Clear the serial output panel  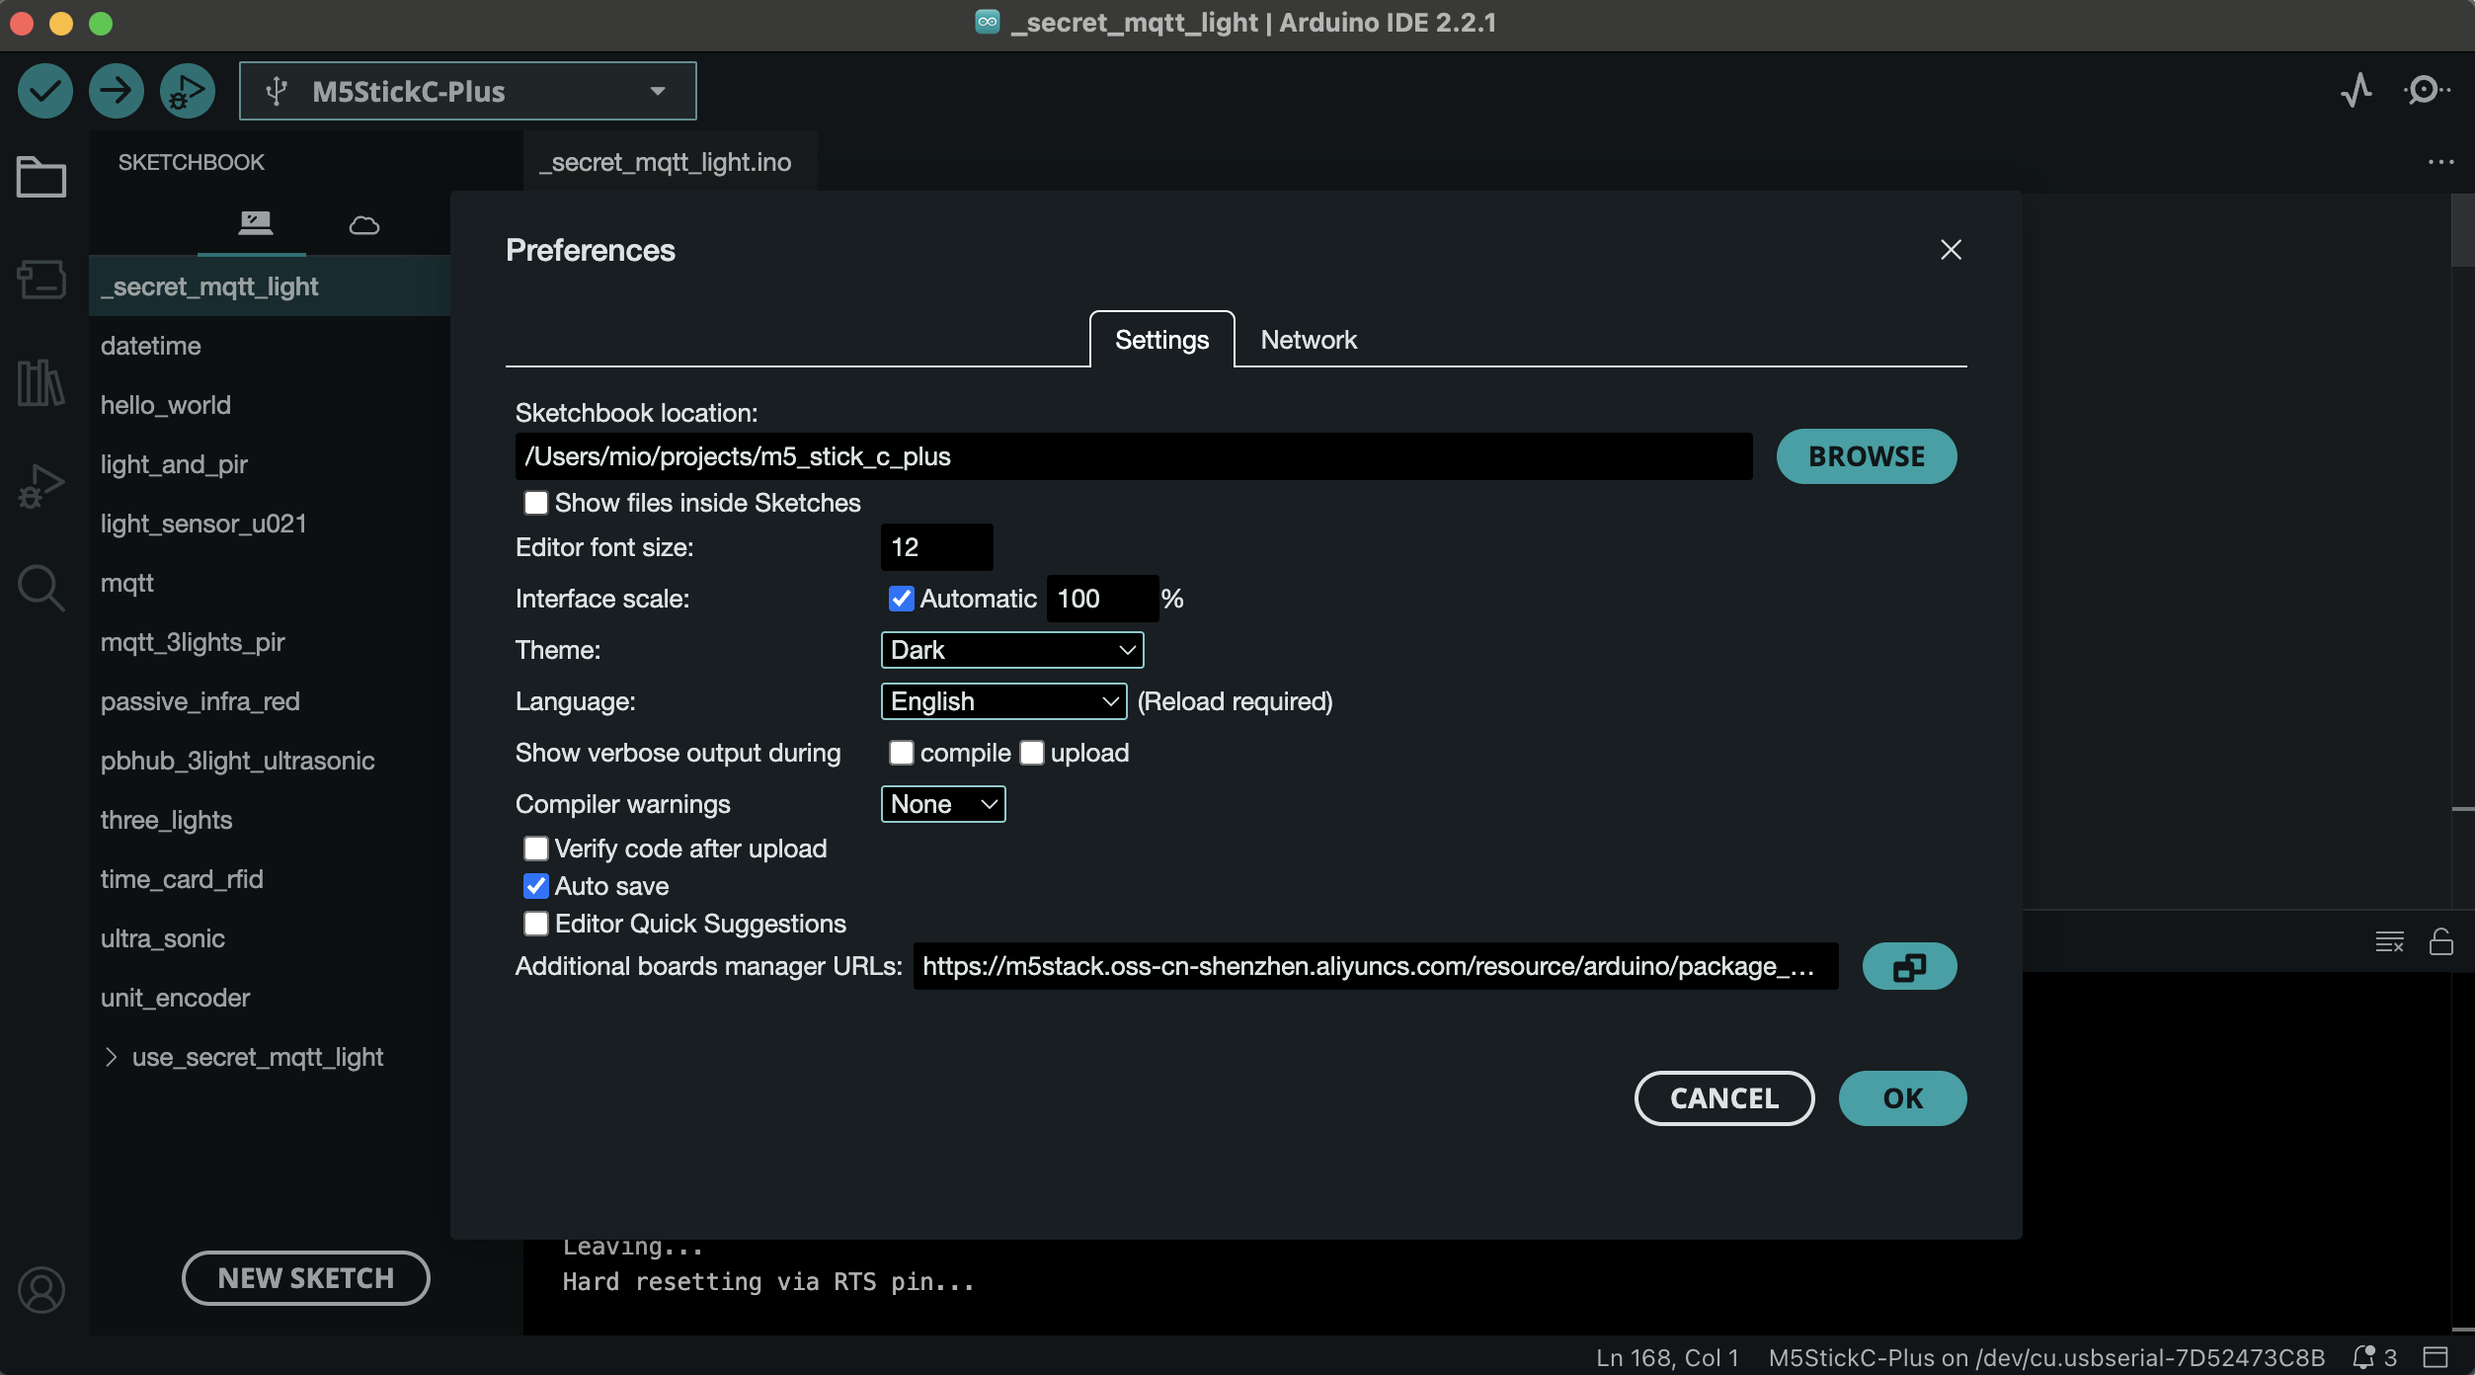pos(2389,941)
